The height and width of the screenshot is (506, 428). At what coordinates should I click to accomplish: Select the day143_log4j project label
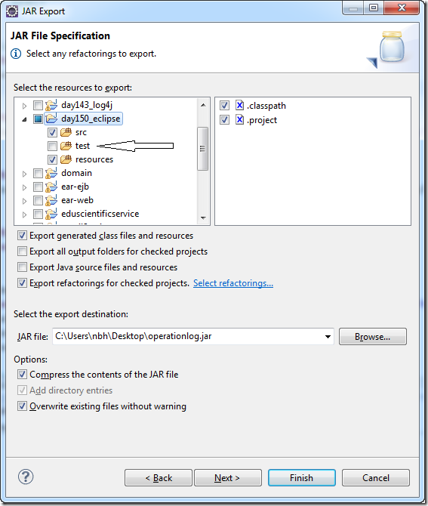[87, 105]
